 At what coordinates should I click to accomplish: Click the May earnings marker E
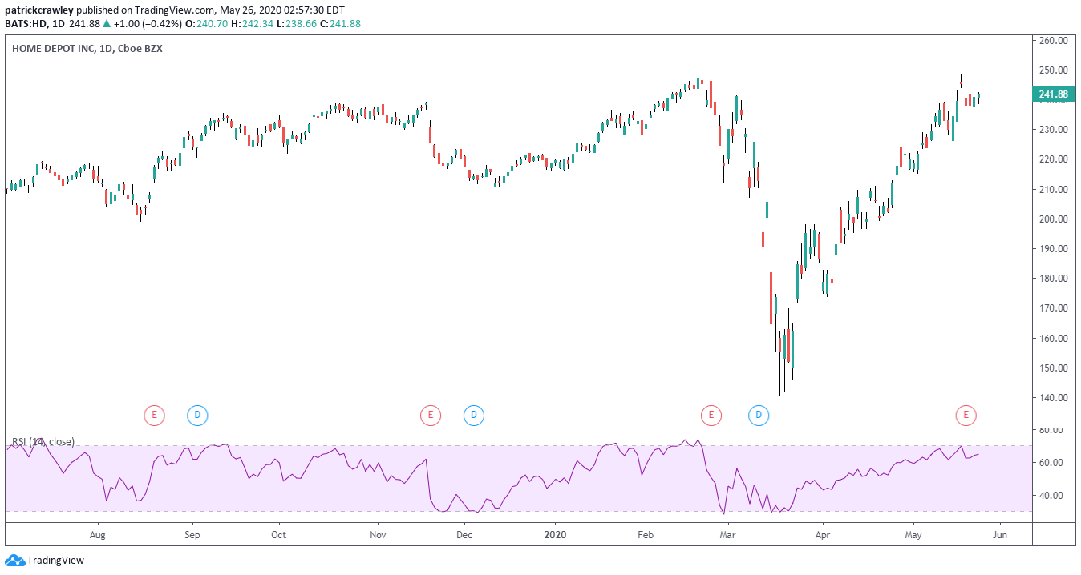click(966, 415)
